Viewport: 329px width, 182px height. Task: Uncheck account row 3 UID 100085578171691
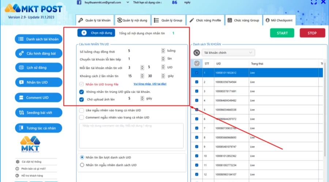(197, 91)
